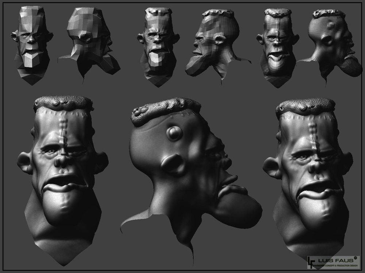This screenshot has height=273, width=365.
Task: Select the blockiest low-poly front-facing head render
Action: click(32, 45)
